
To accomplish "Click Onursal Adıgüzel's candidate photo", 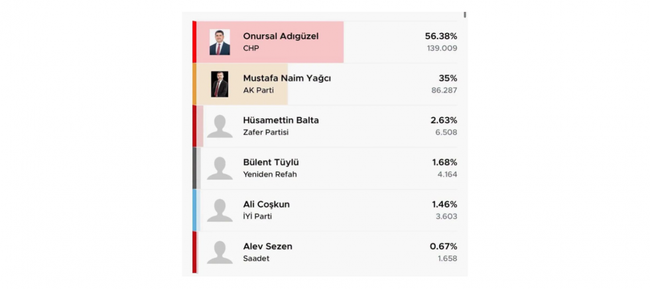I will tap(220, 42).
